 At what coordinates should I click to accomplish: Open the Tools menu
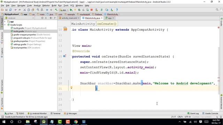coord(66,6)
